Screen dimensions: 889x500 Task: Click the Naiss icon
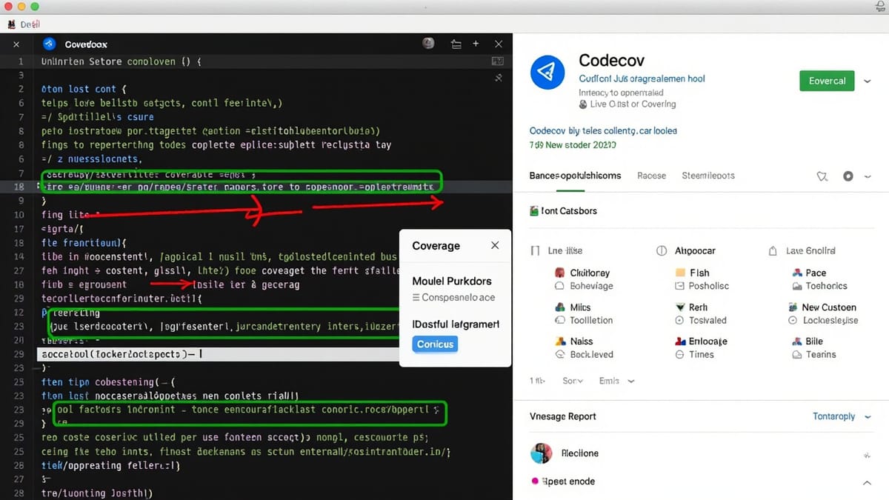[x=560, y=341]
